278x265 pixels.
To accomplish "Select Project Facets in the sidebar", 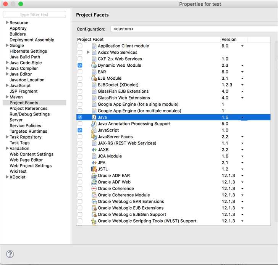I will coord(35,103).
